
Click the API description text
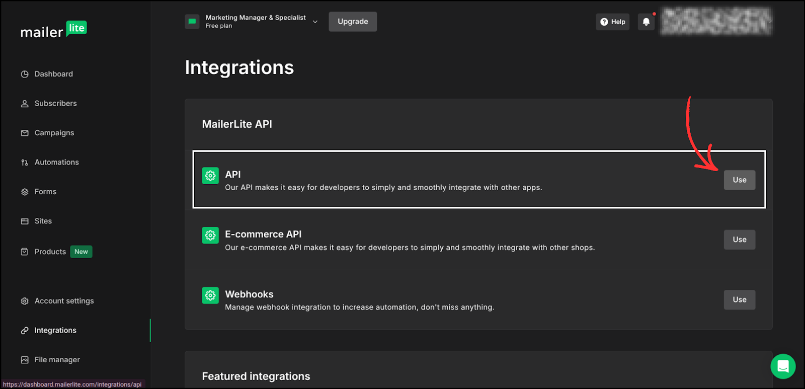pyautogui.click(x=383, y=188)
